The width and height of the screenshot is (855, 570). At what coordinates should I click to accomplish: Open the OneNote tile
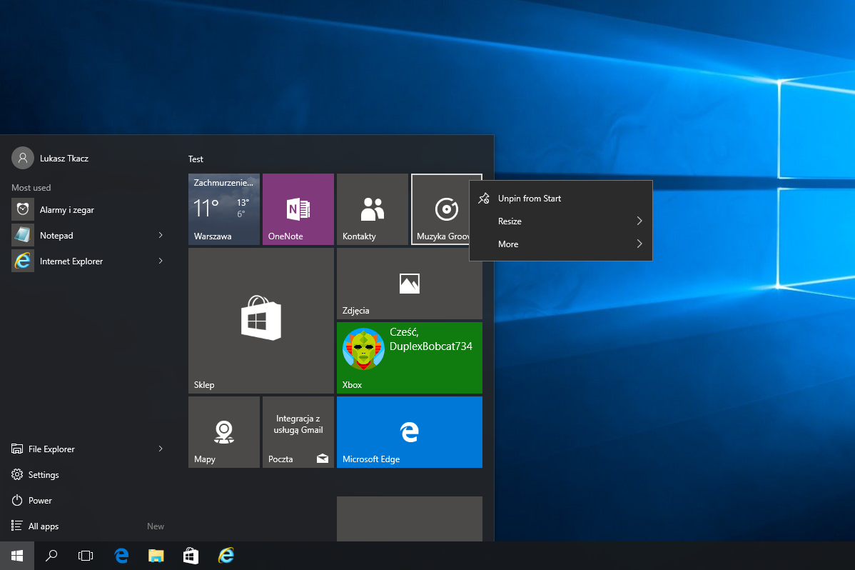point(298,209)
